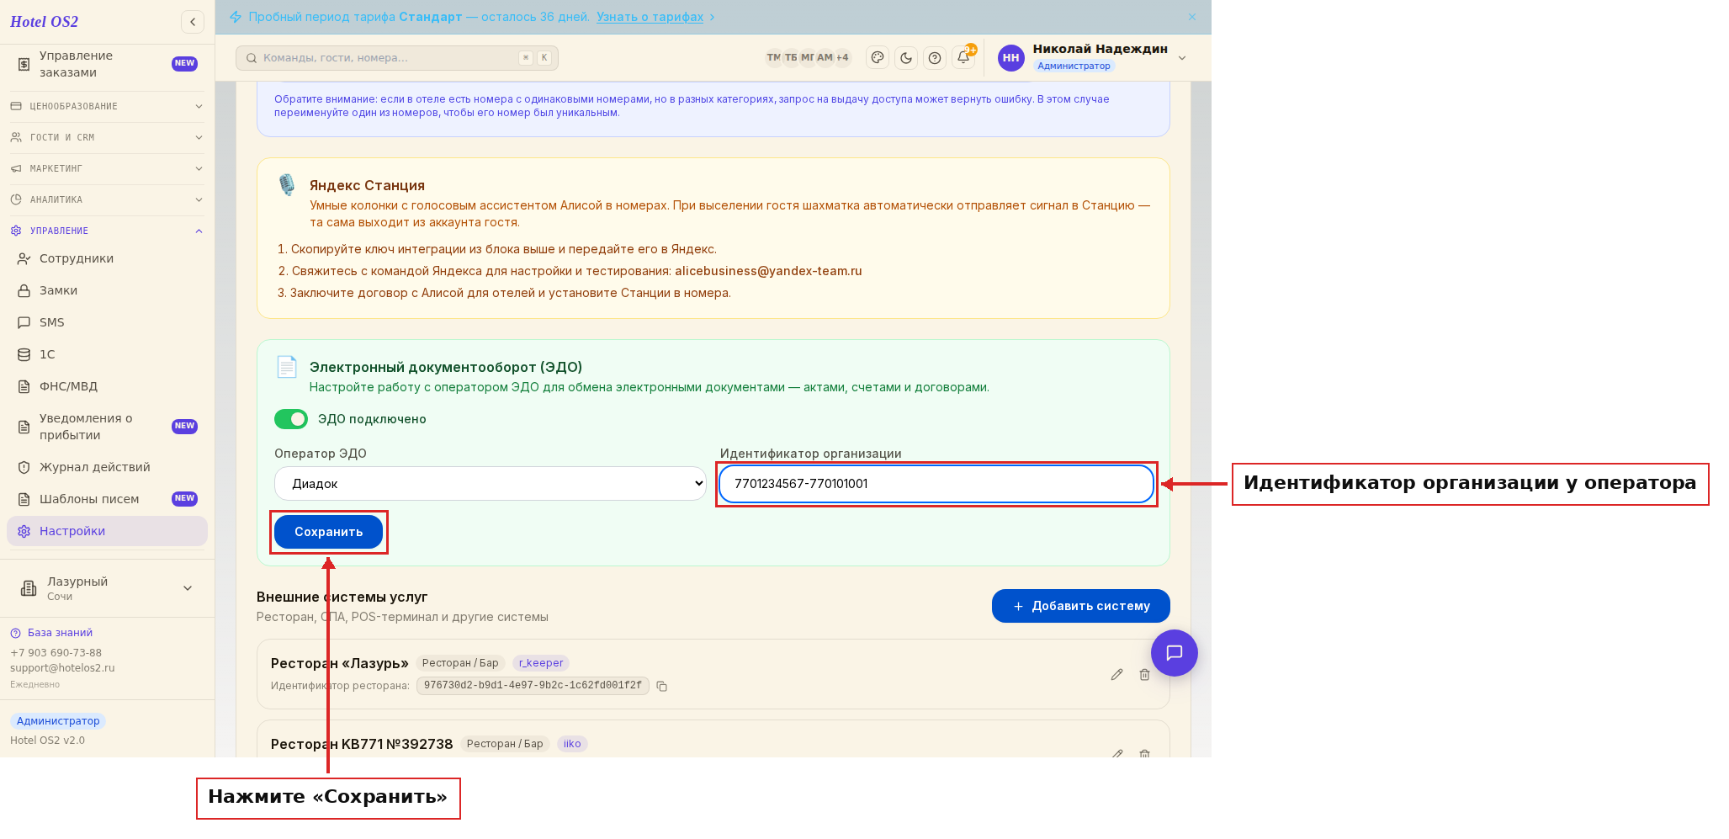
Task: Open Сотрудники section
Action: click(107, 258)
